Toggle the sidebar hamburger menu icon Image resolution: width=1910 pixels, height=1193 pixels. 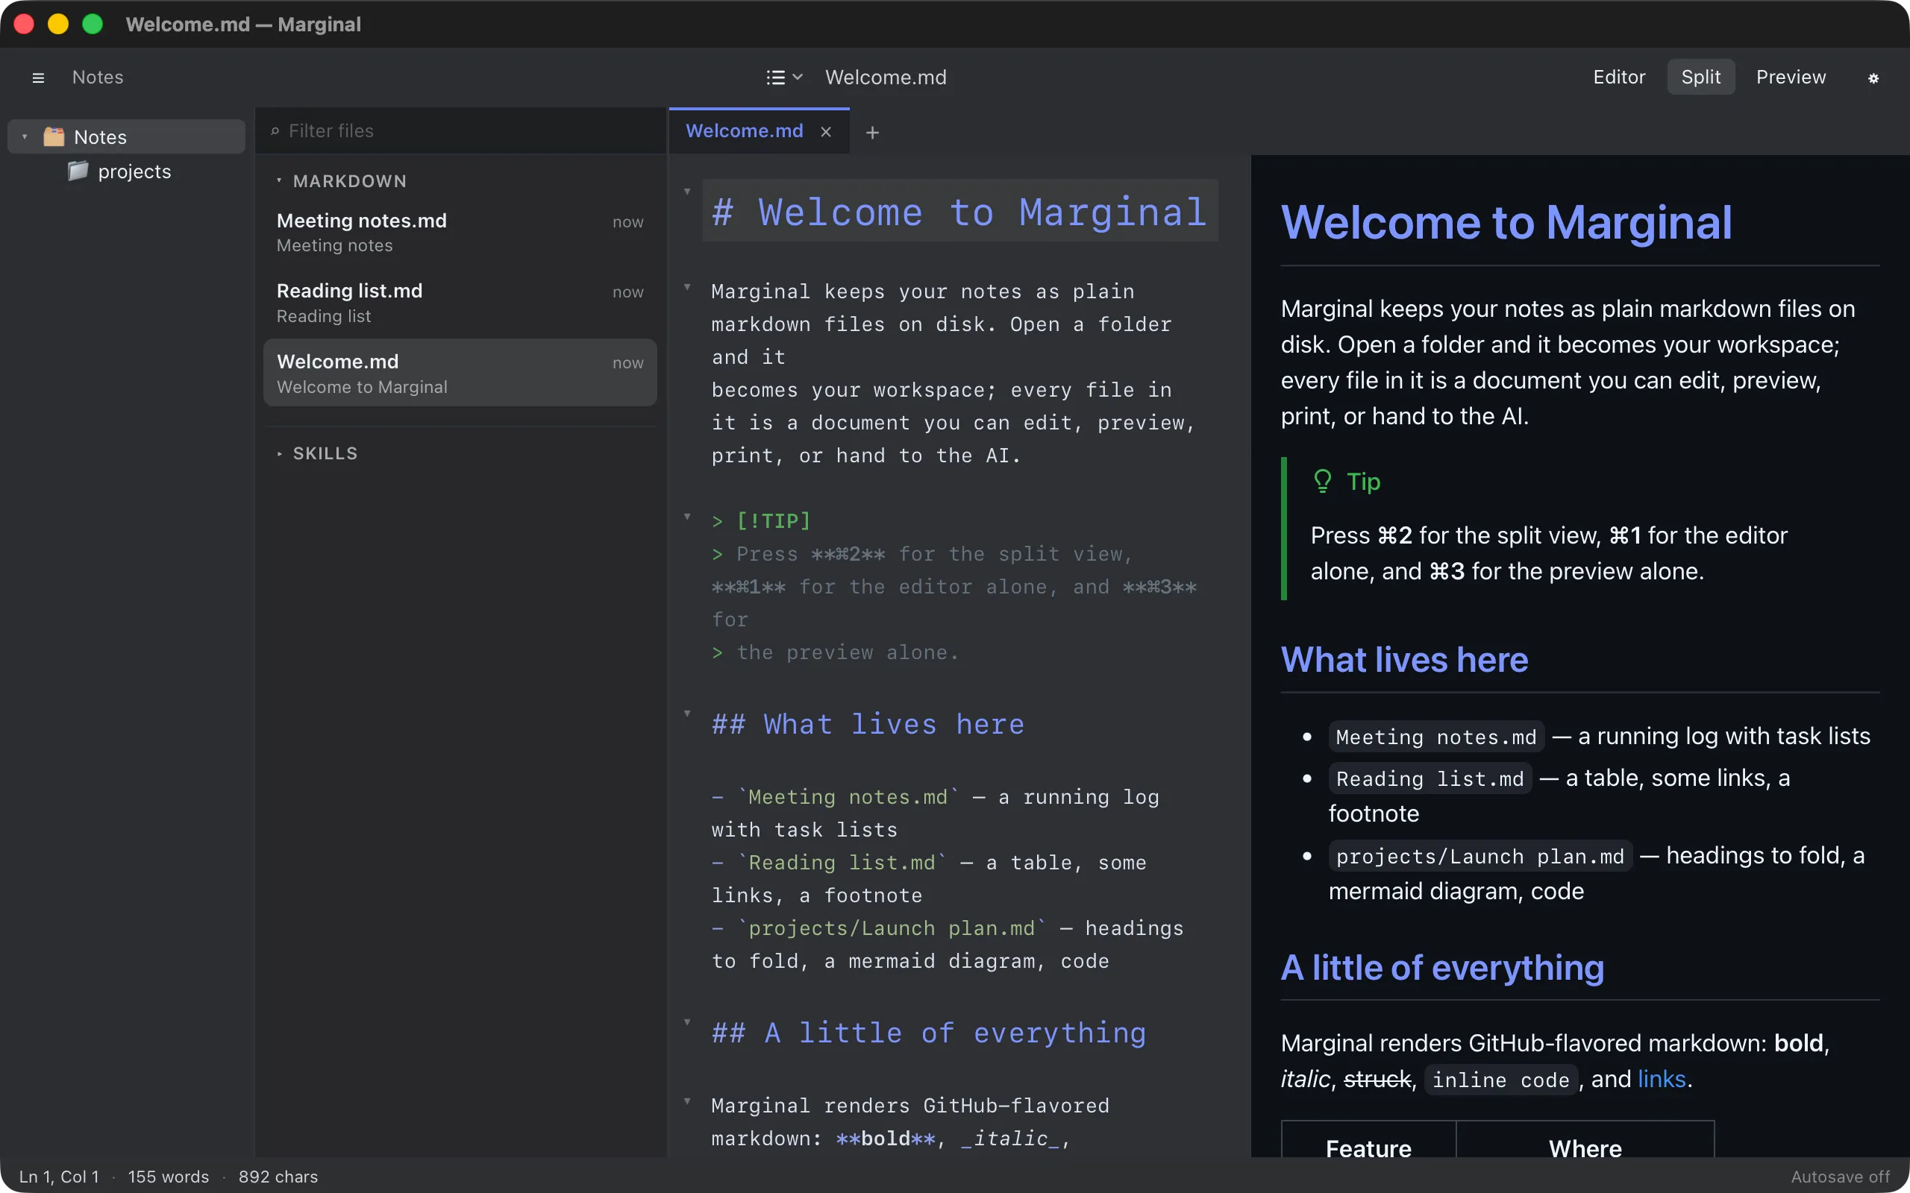pyautogui.click(x=38, y=78)
